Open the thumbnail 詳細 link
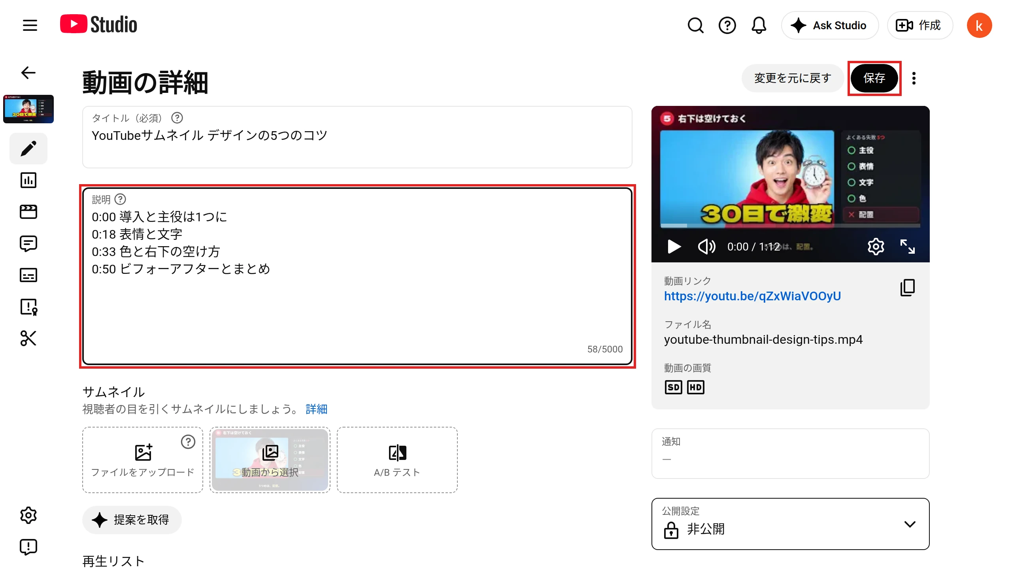 tap(317, 409)
